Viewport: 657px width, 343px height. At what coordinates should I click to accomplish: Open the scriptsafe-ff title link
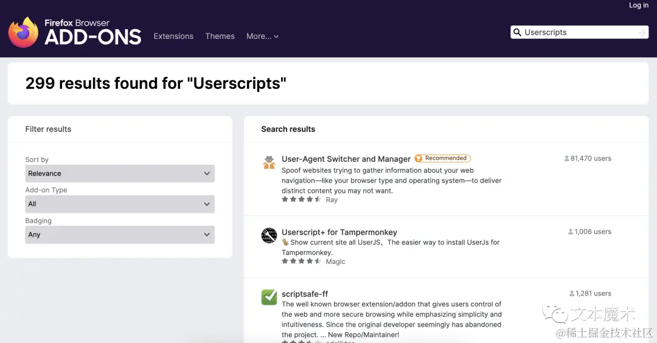[x=305, y=294]
